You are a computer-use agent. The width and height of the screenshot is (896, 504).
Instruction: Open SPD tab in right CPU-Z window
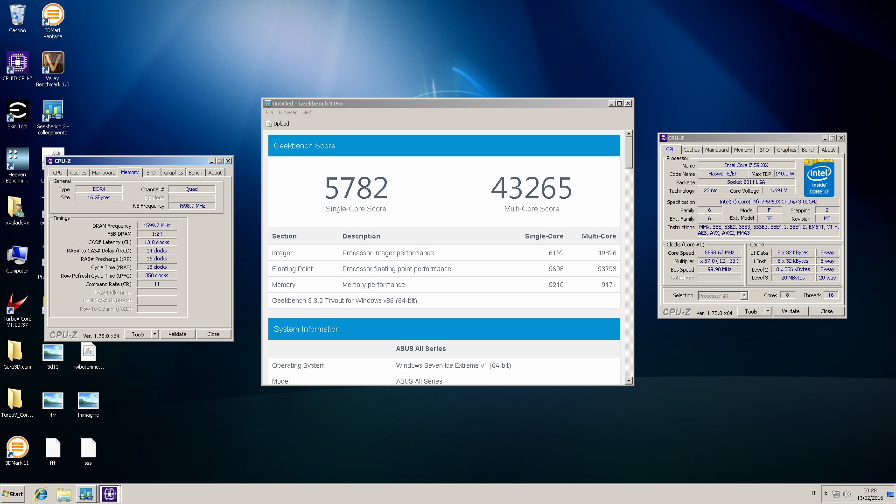[x=764, y=150]
